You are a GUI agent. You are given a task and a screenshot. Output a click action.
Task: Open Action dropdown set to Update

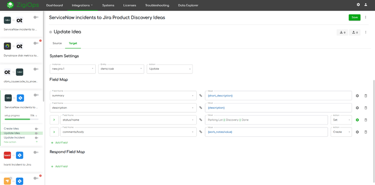click(x=170, y=69)
